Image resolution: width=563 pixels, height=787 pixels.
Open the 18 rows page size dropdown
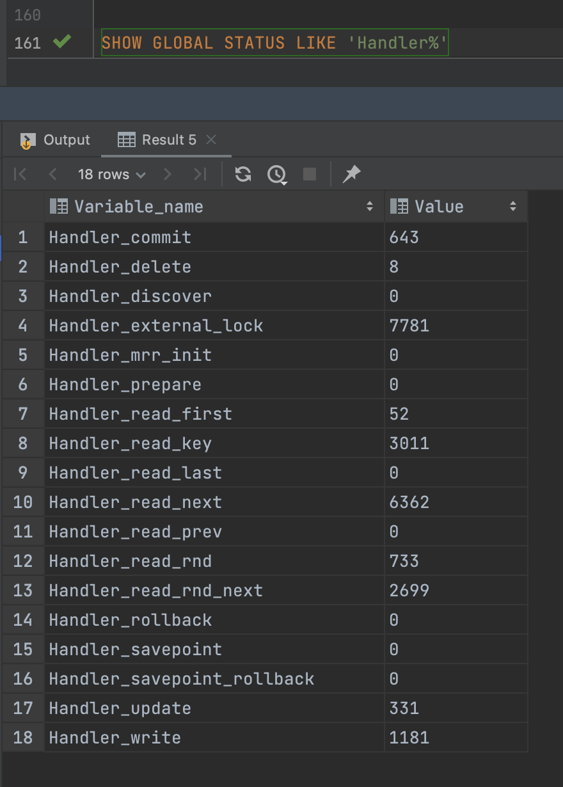tap(111, 174)
